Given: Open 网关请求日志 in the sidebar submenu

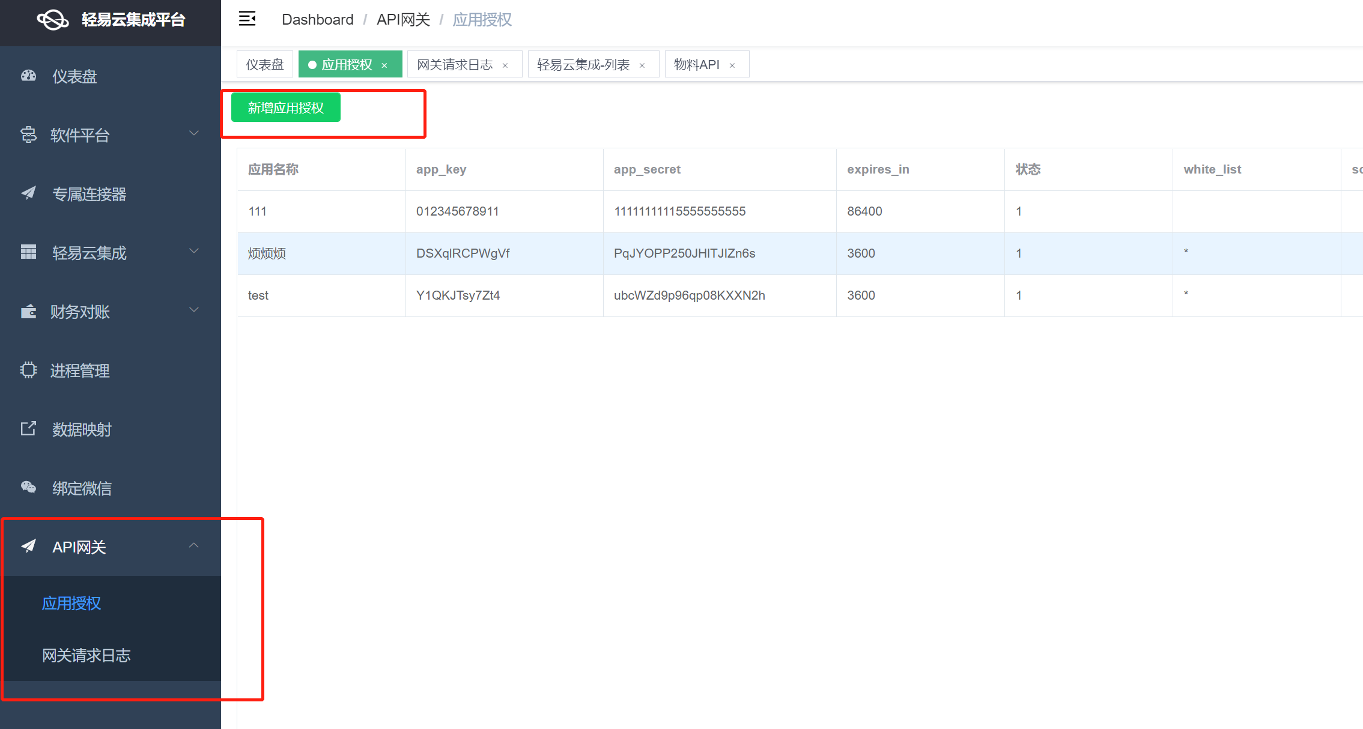Looking at the screenshot, I should pos(87,655).
